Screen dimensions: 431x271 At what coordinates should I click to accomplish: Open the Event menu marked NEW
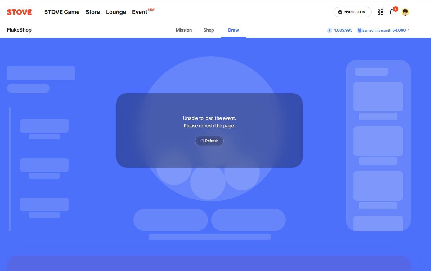(140, 12)
